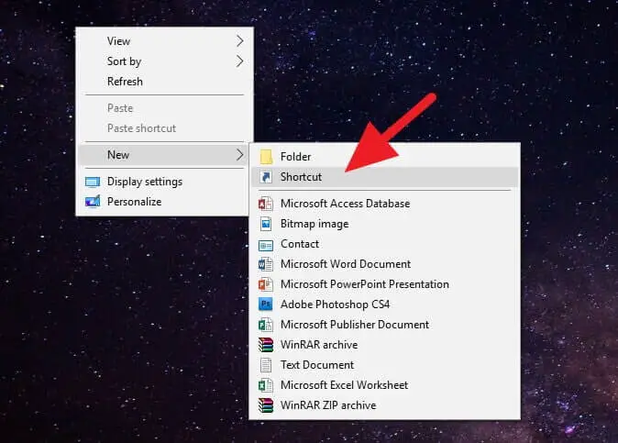Select the greyed Paste entry
The image size is (618, 443).
coord(164,108)
